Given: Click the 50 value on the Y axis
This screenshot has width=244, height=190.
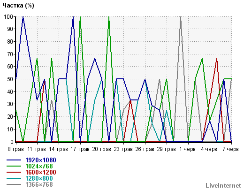Looking at the screenshot, I should (10, 79).
